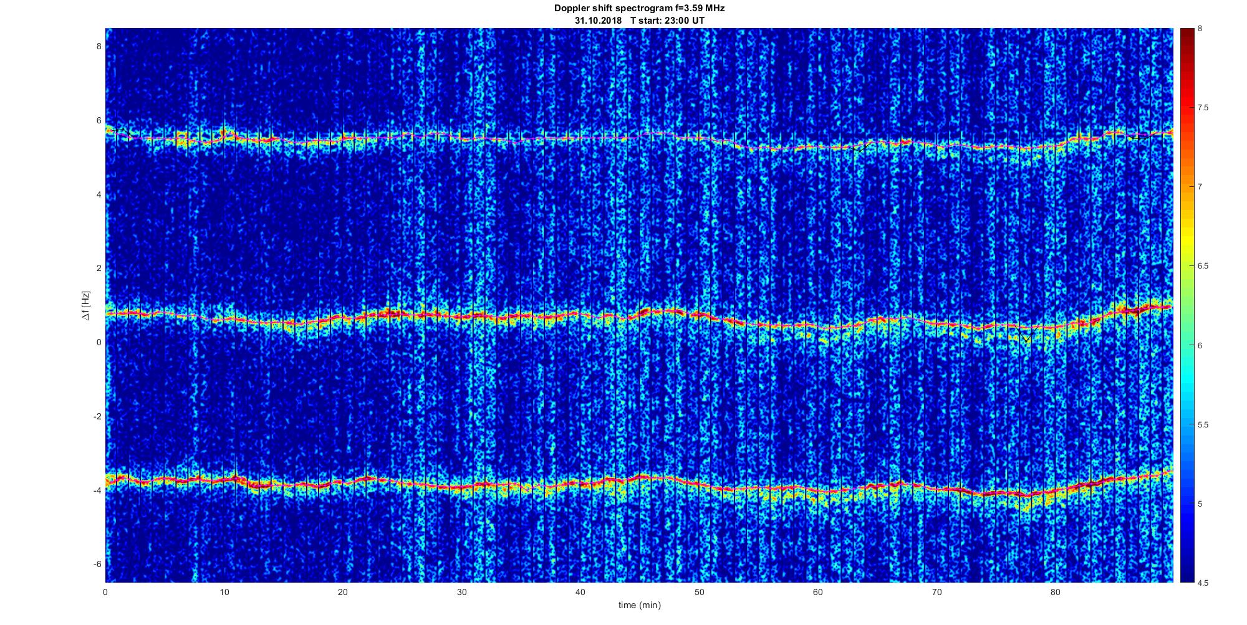The height and width of the screenshot is (625, 1247).
Task: Click the colorbar tick label 8
Action: pyautogui.click(x=1200, y=29)
